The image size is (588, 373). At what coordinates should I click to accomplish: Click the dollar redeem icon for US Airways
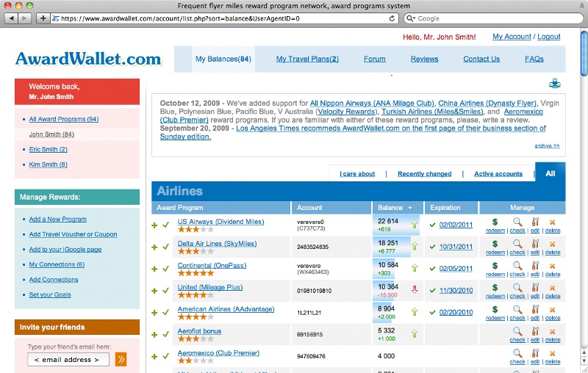coord(495,222)
